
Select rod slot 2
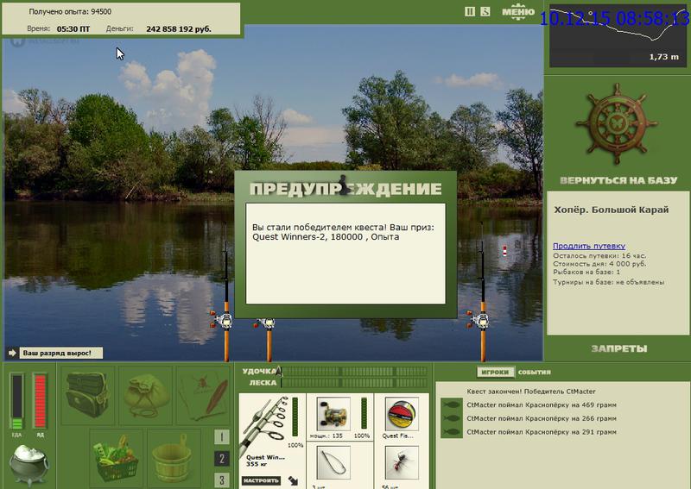[x=222, y=459]
